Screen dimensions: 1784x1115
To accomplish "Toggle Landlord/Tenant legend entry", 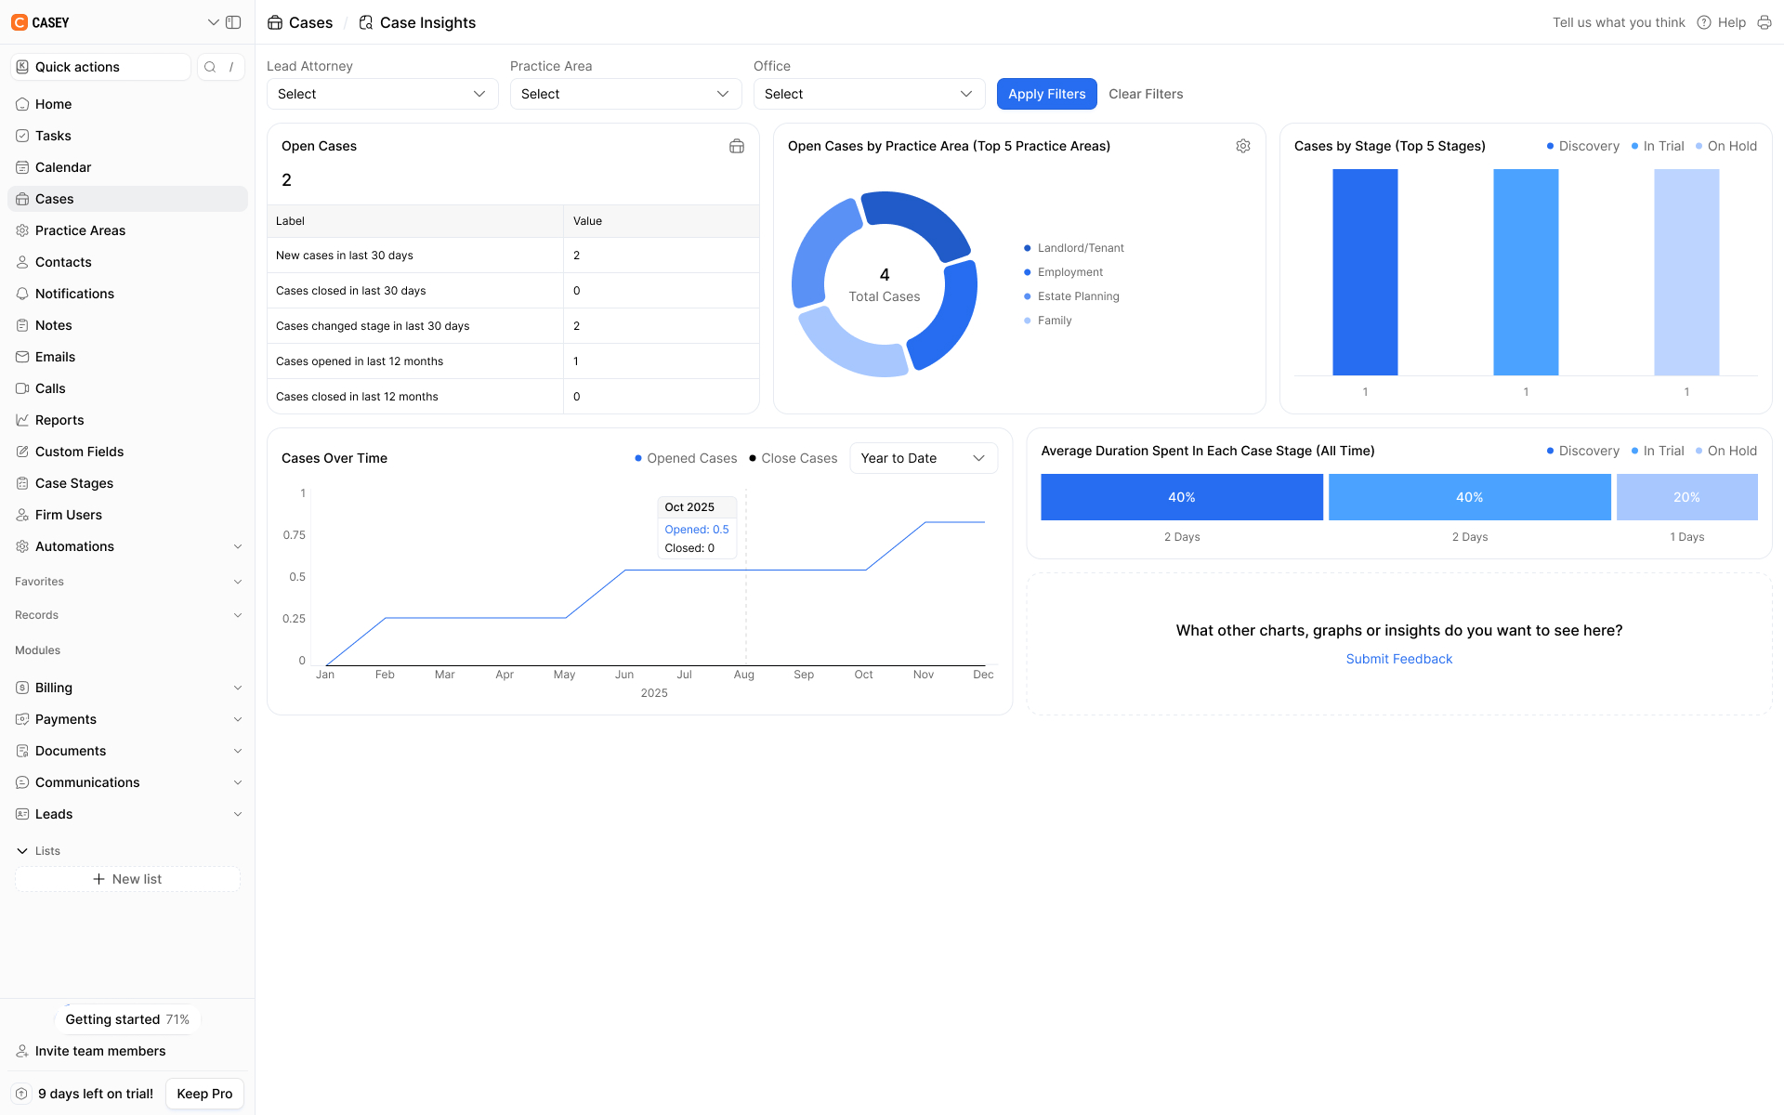I will (1074, 248).
